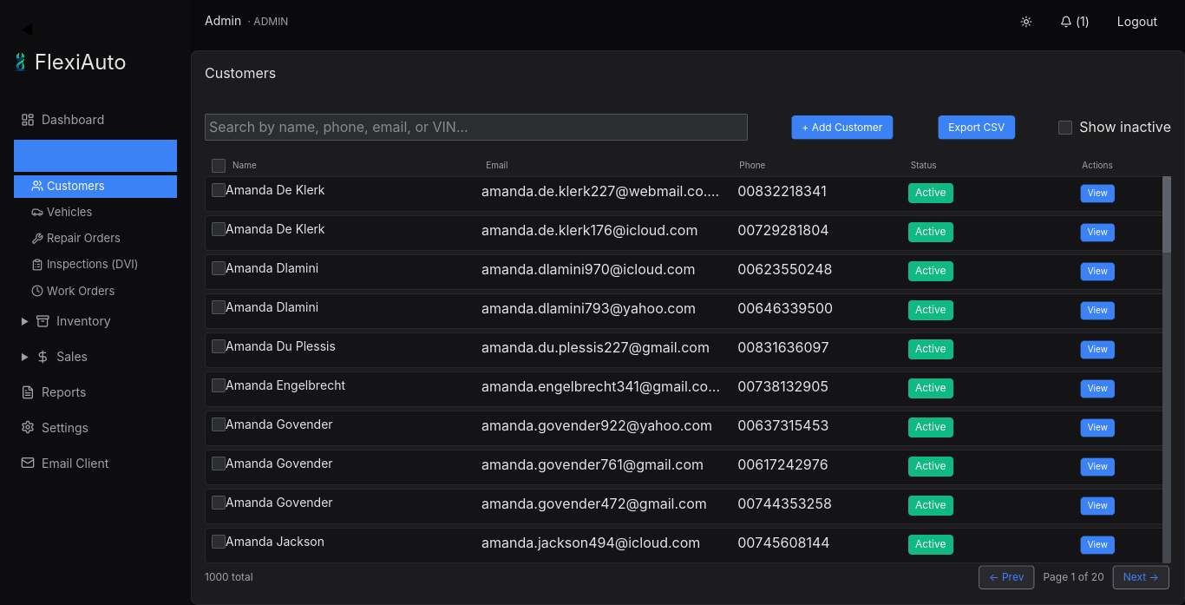
Task: Select checkbox for amanda.dlamini793 row
Action: click(x=219, y=307)
